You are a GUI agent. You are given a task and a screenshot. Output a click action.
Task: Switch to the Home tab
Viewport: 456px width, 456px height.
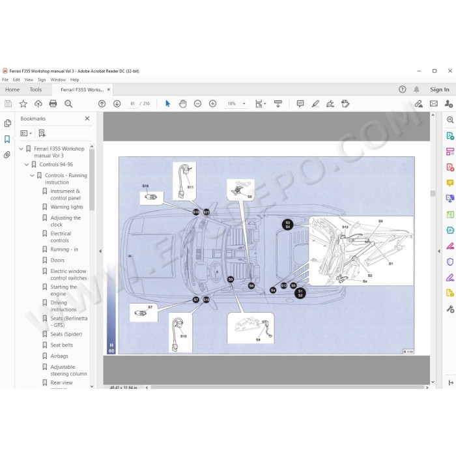(12, 90)
